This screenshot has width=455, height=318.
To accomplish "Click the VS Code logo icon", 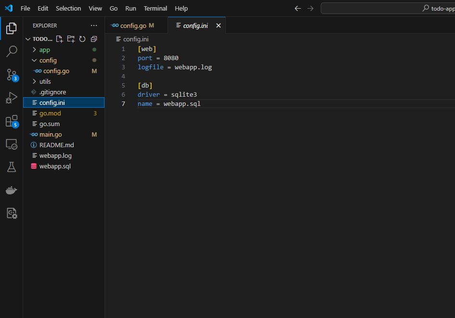I will (x=9, y=8).
